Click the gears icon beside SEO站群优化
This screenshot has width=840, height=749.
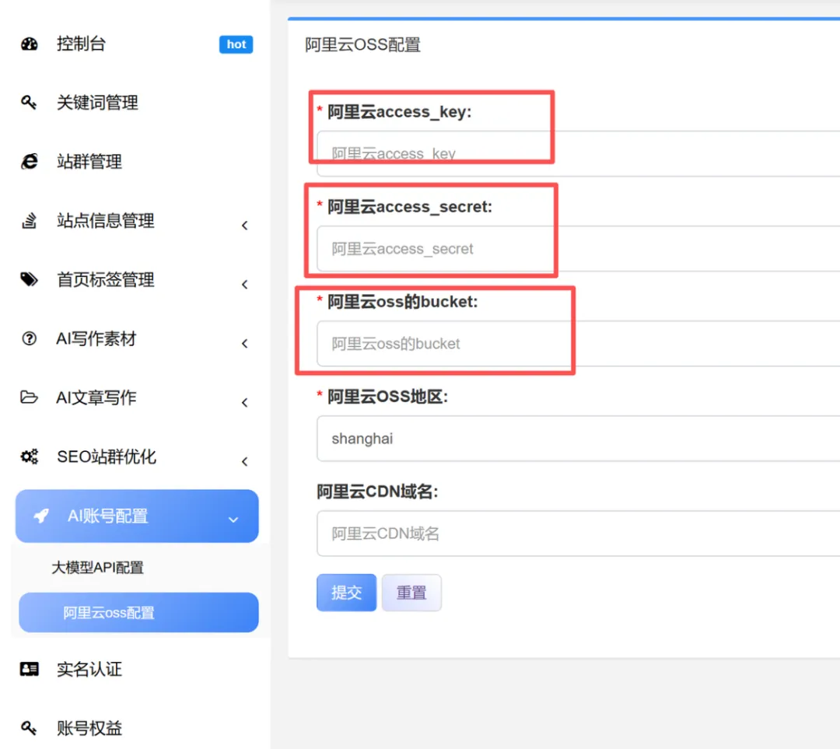click(30, 457)
